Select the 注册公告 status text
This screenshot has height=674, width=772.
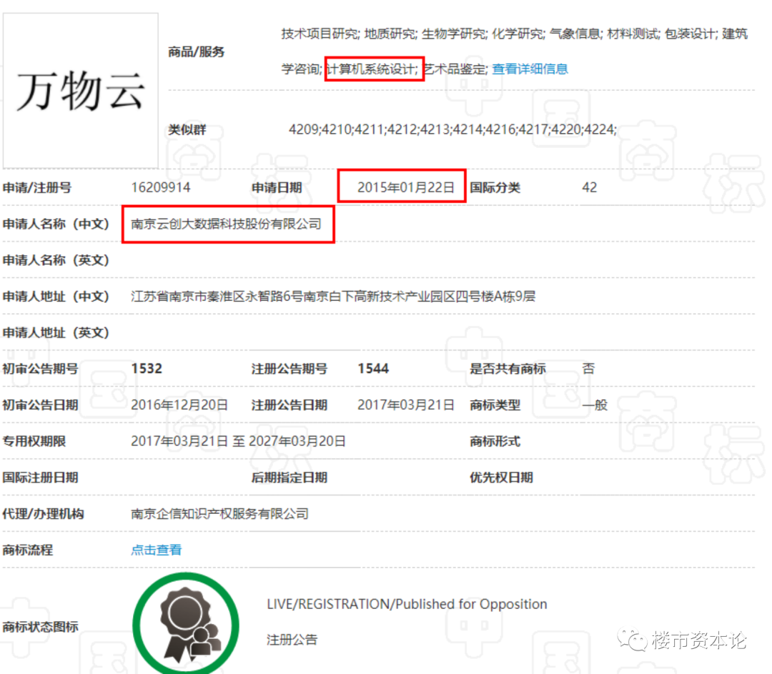coord(292,640)
